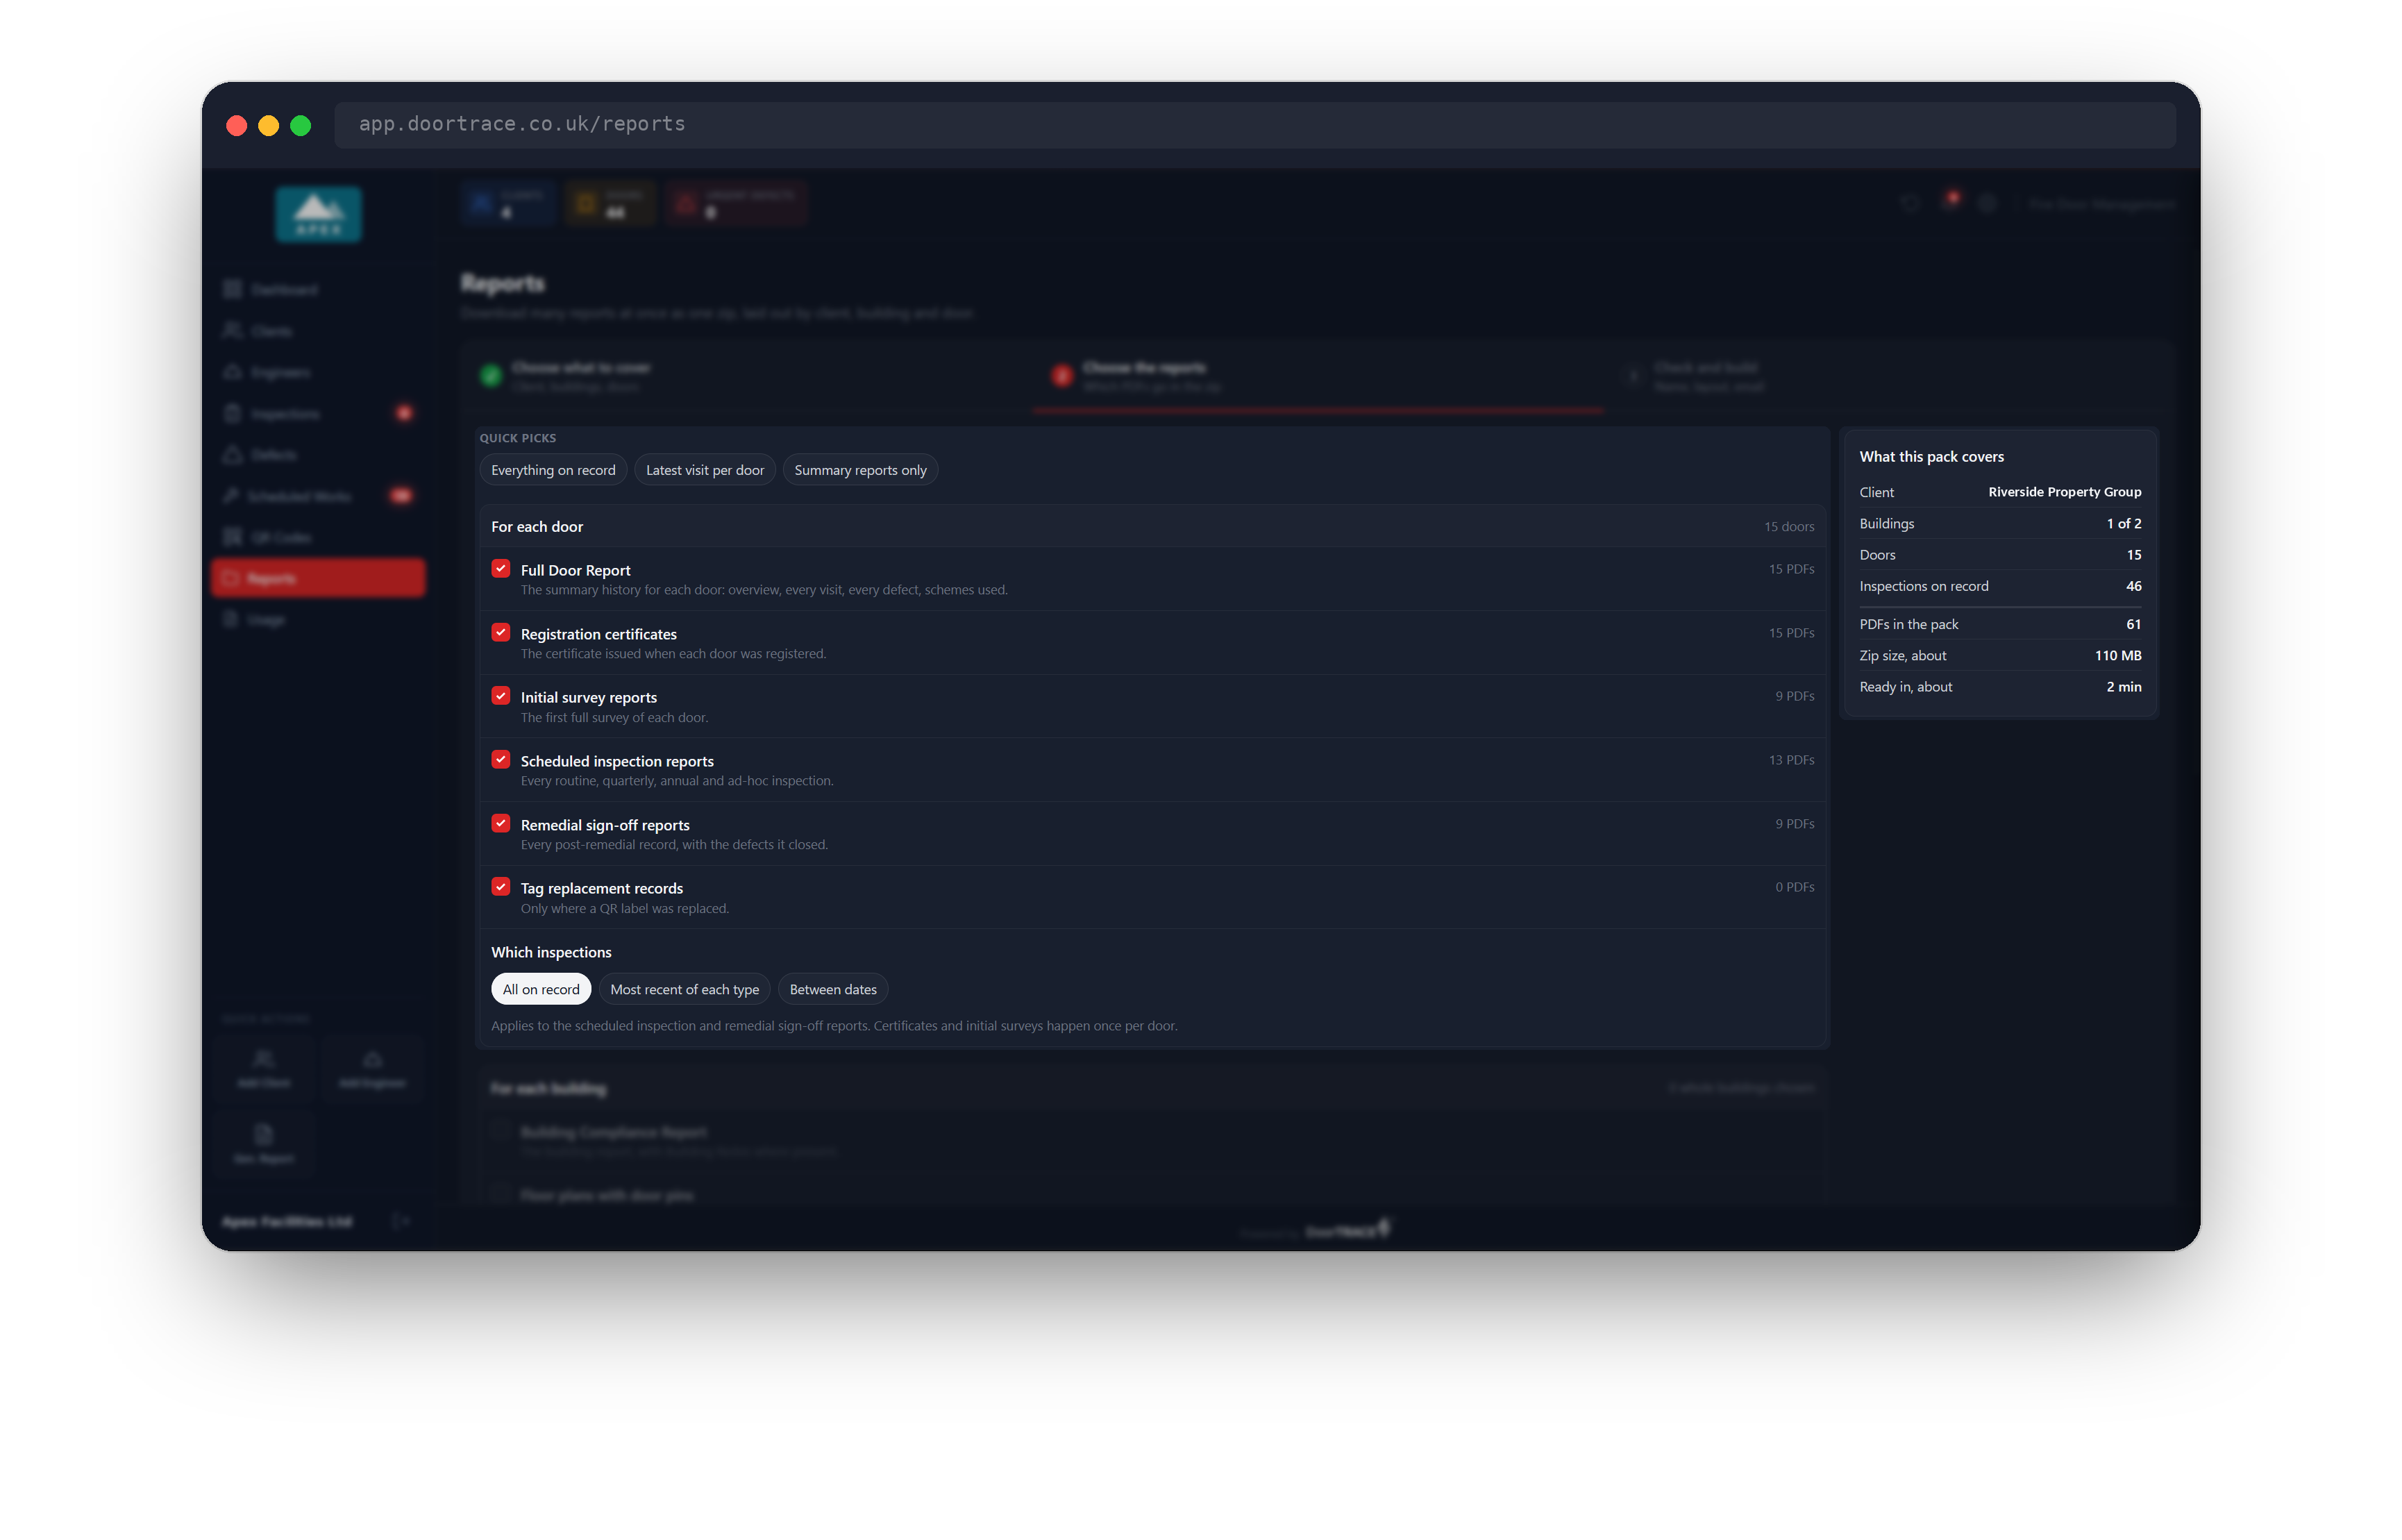Click the Defects sidebar icon
Screen dimensions: 2402x1540
coord(233,454)
